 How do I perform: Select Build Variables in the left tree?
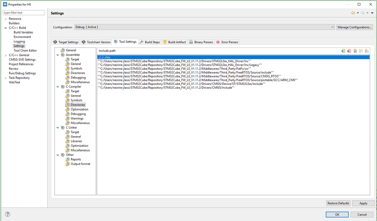[23, 32]
